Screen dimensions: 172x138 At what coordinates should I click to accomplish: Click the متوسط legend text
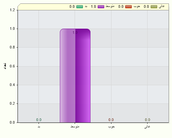(x=110, y=6)
